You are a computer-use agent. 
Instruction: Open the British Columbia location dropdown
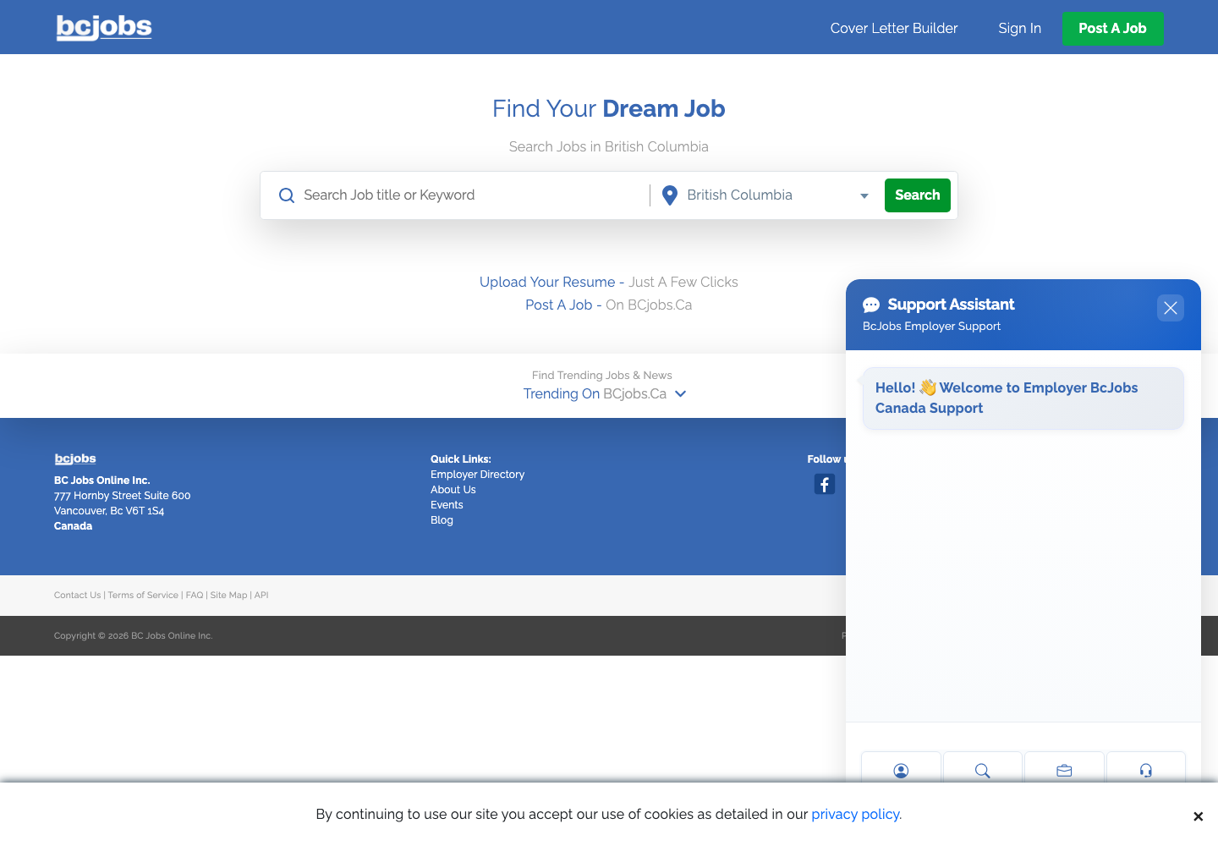pos(776,195)
